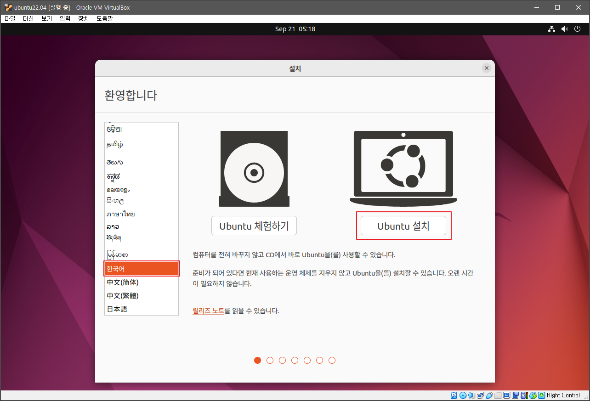Open the 파일 menu
Image resolution: width=590 pixels, height=401 pixels.
point(10,18)
